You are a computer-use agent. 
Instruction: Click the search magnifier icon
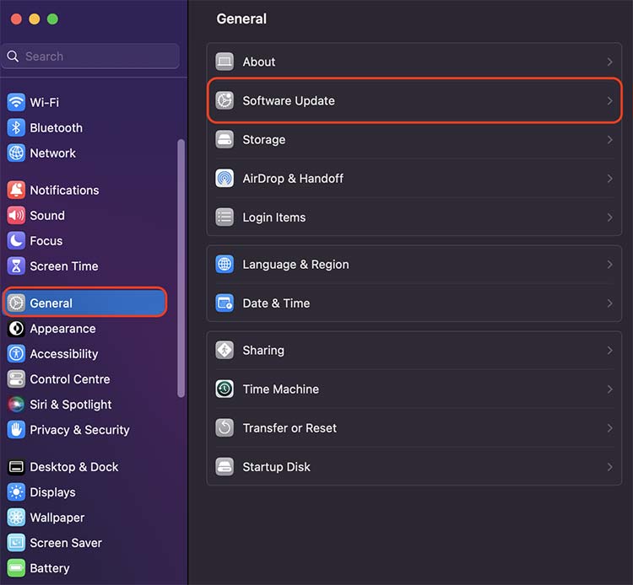coord(13,56)
